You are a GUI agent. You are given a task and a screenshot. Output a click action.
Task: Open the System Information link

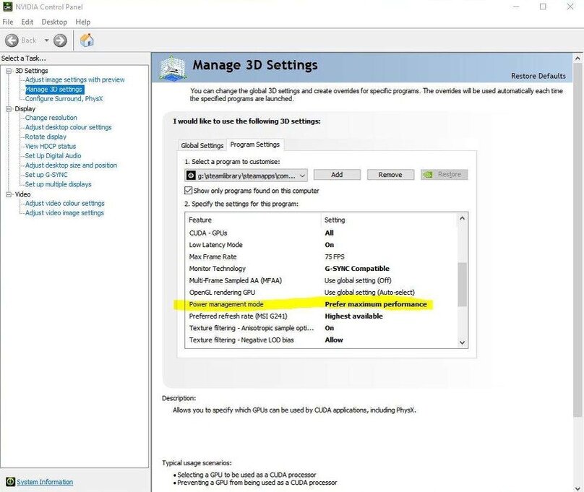tap(45, 482)
